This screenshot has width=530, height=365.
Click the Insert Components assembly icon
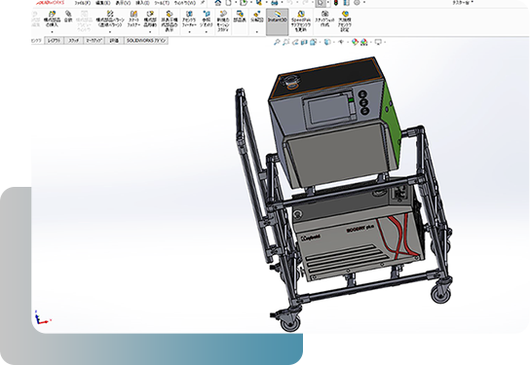pyautogui.click(x=52, y=15)
